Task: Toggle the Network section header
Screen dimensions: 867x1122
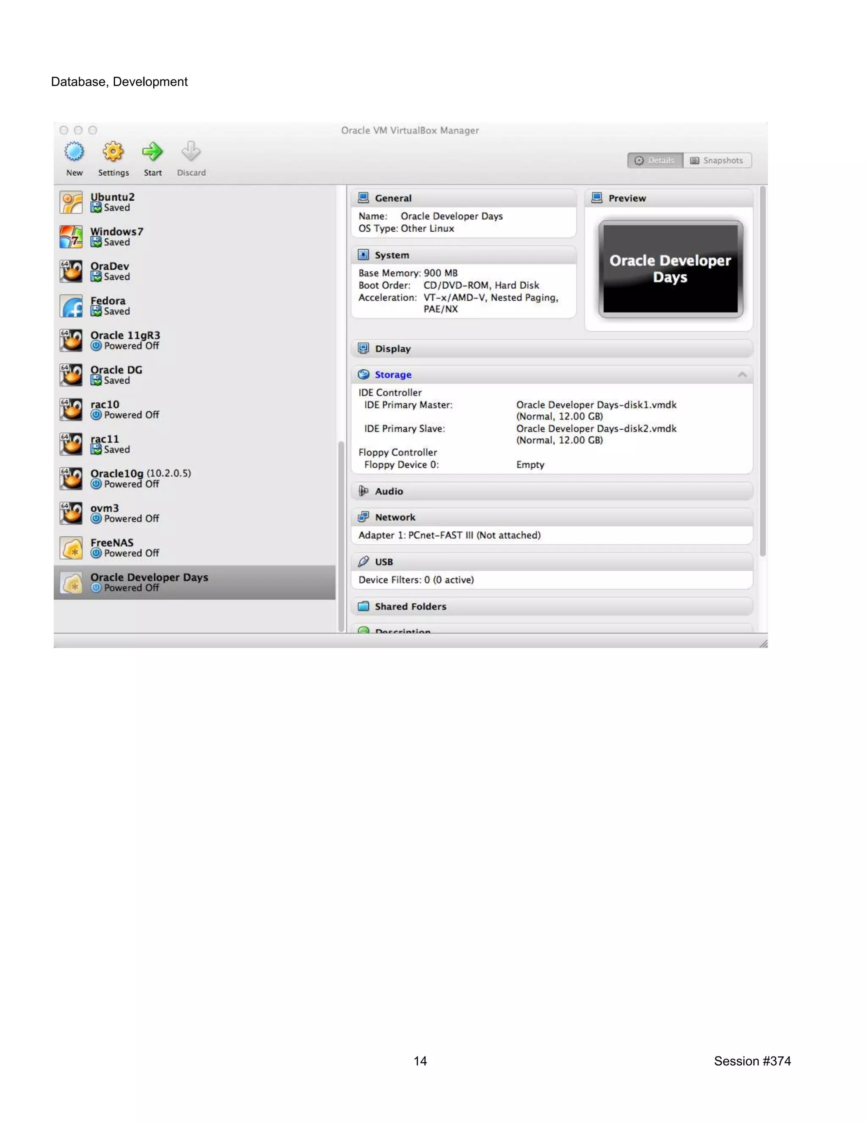Action: 552,517
